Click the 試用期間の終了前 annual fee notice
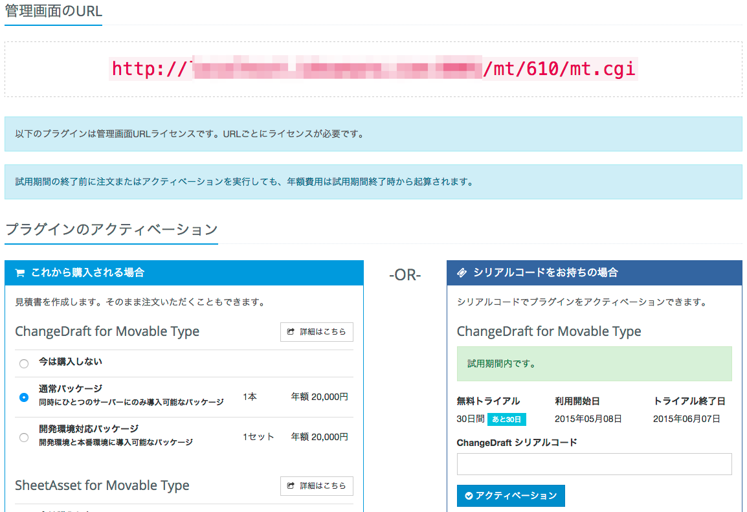The image size is (747, 512). (373, 182)
